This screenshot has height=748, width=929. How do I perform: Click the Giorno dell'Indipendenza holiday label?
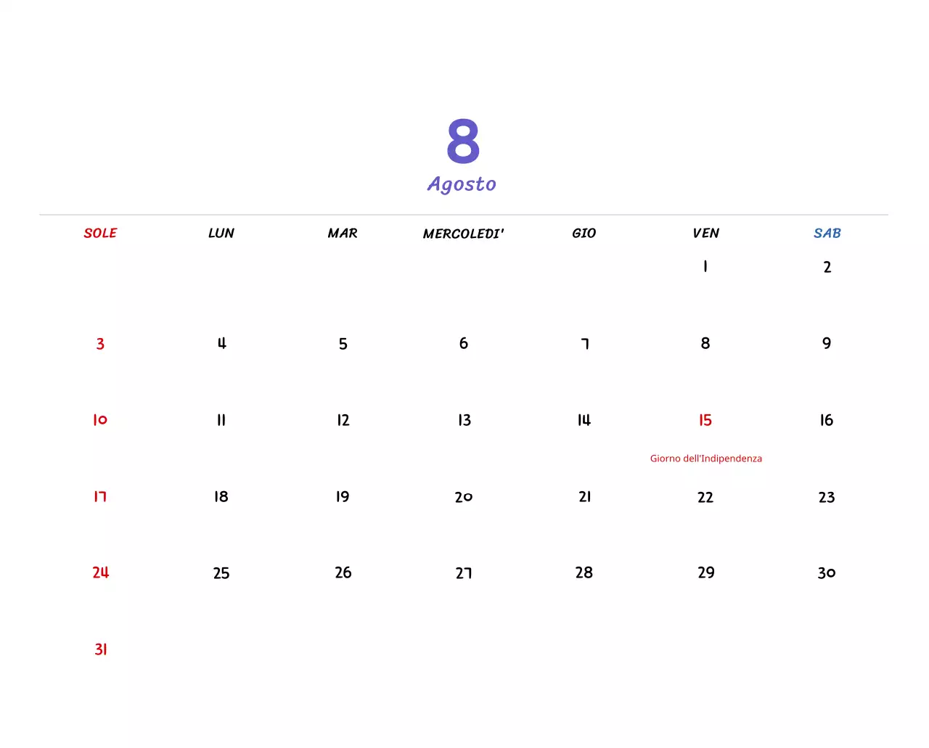705,458
